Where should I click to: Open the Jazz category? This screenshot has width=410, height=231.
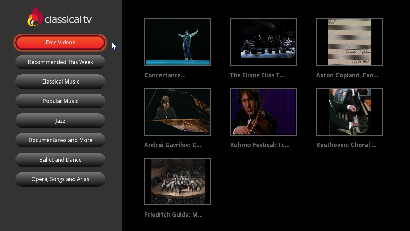tap(60, 121)
